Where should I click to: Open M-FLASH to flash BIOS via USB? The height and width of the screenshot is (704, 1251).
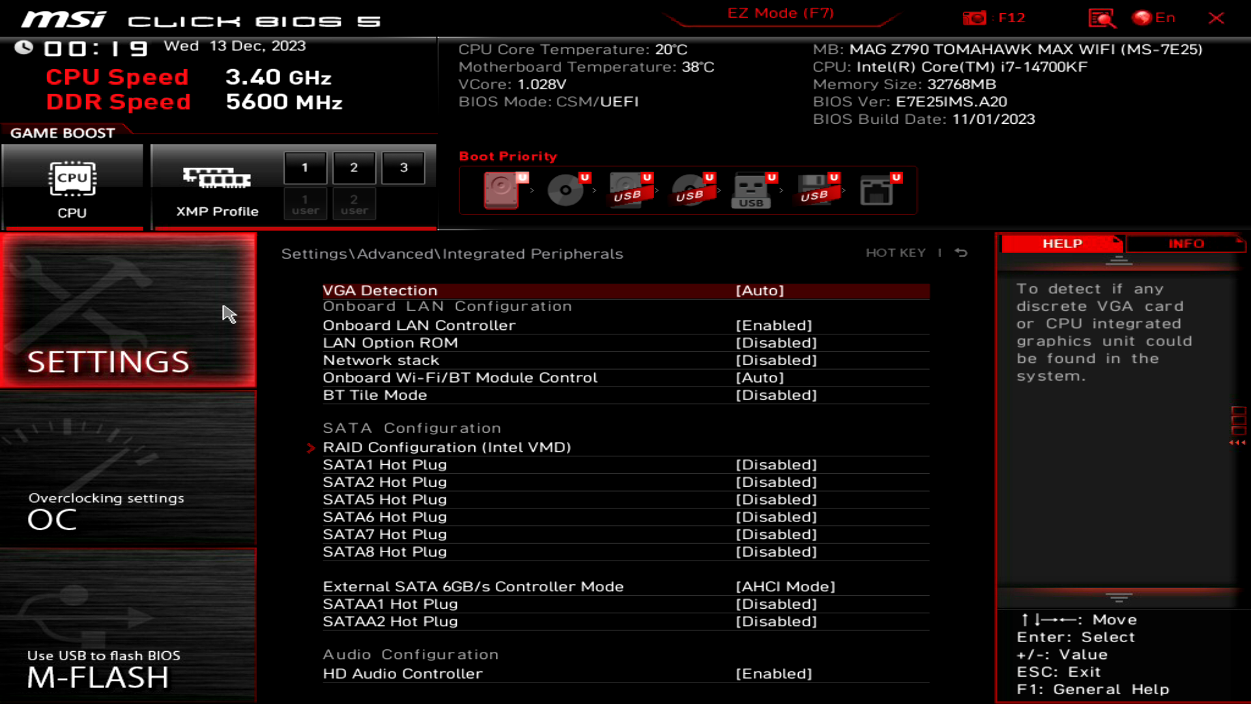(128, 626)
